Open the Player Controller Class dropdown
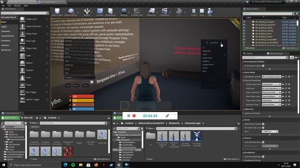This screenshot has height=168, width=300. tap(271, 92)
